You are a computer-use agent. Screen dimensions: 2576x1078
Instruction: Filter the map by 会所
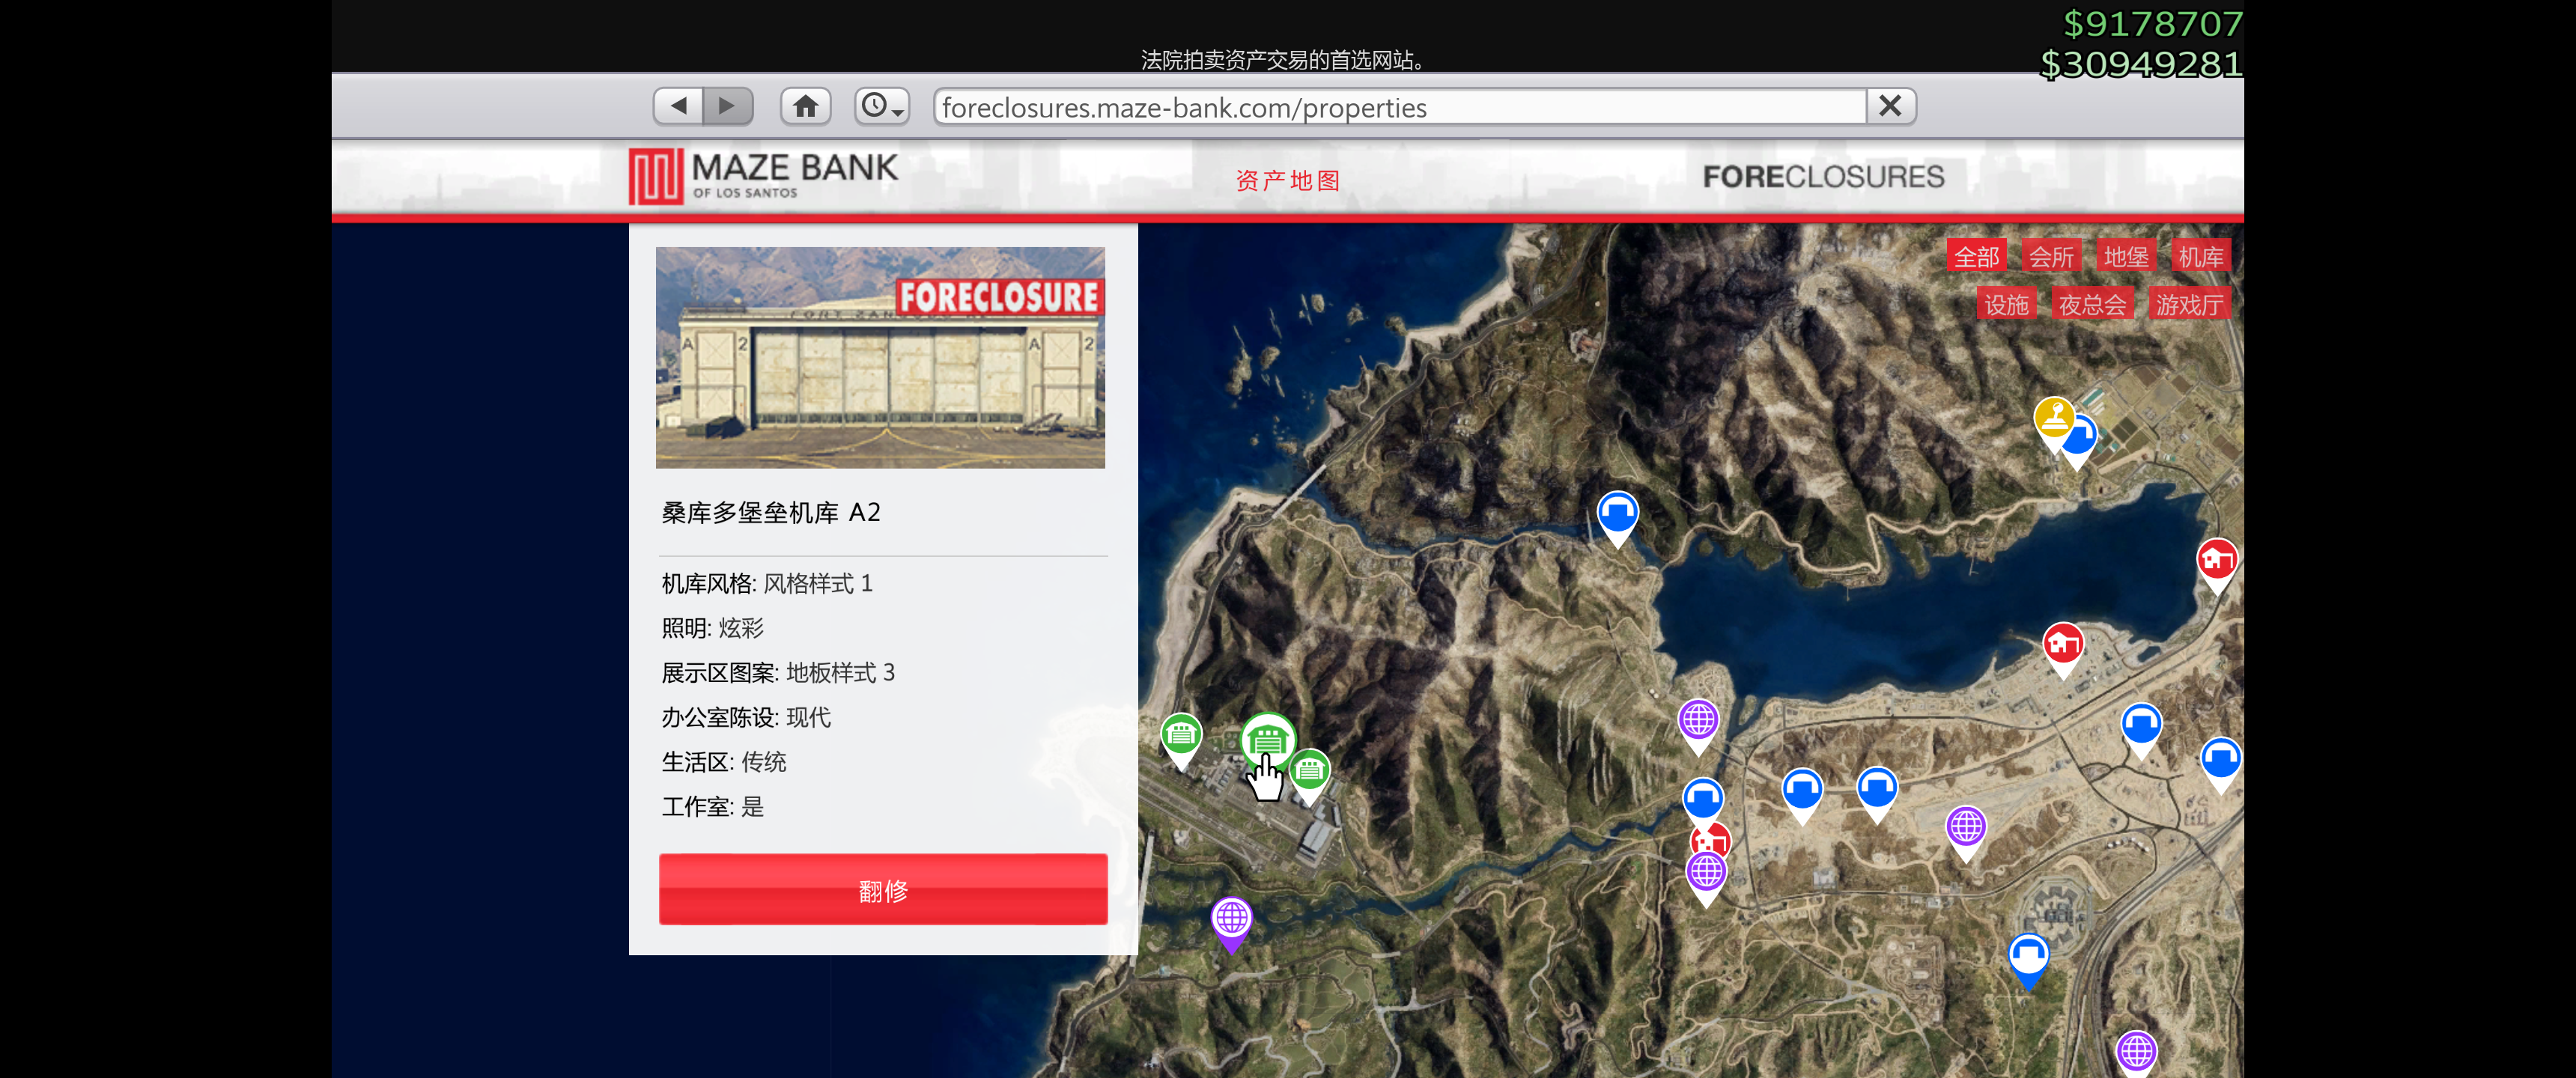click(x=2051, y=257)
